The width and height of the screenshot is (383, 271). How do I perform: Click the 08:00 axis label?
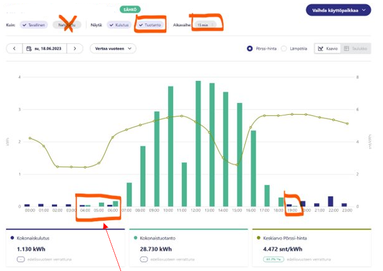pos(140,210)
